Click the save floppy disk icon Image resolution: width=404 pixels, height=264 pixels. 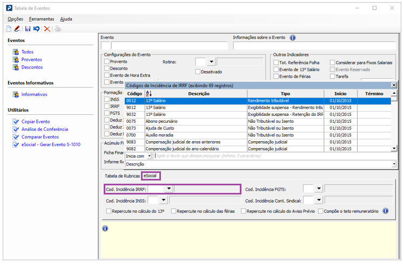pyautogui.click(x=28, y=29)
